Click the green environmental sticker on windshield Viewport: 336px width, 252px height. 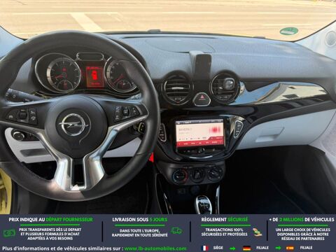289,31
